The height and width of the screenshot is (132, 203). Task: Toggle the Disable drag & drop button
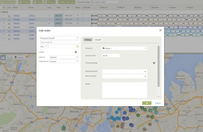(x=67, y=2)
